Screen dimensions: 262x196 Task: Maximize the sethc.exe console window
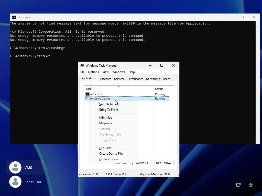[242, 17]
